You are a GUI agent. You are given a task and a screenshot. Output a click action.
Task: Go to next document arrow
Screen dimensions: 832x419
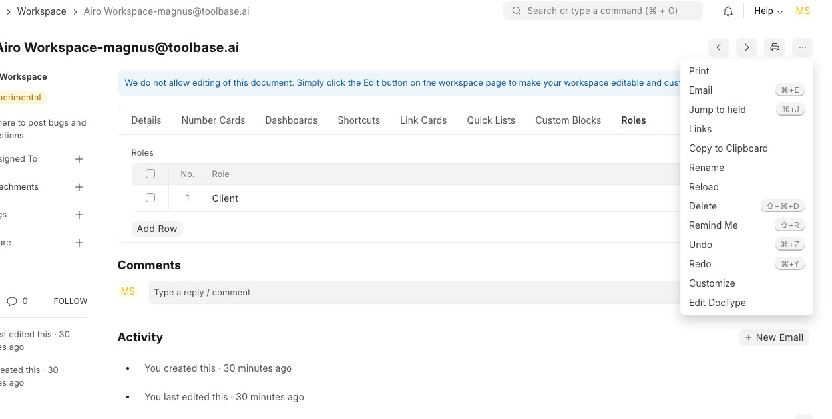click(747, 47)
